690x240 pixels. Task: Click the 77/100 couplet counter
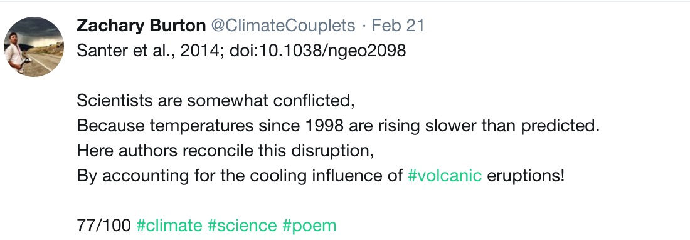pyautogui.click(x=103, y=226)
